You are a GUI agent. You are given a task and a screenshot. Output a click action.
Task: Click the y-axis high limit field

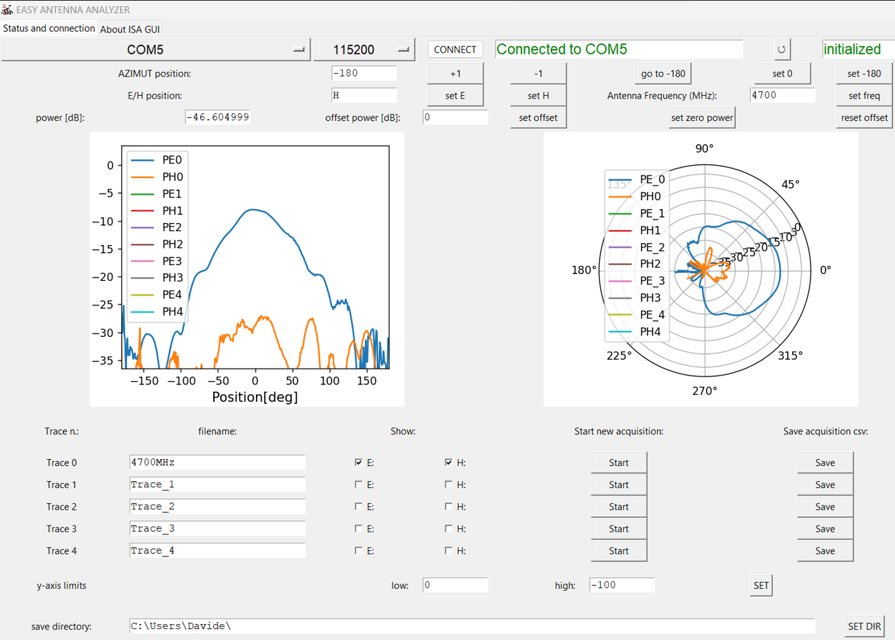pyautogui.click(x=622, y=585)
